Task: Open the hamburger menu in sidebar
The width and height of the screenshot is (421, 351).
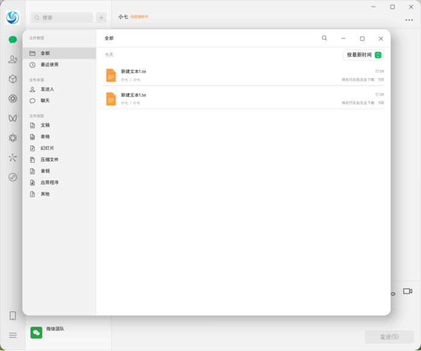Action: (13, 335)
